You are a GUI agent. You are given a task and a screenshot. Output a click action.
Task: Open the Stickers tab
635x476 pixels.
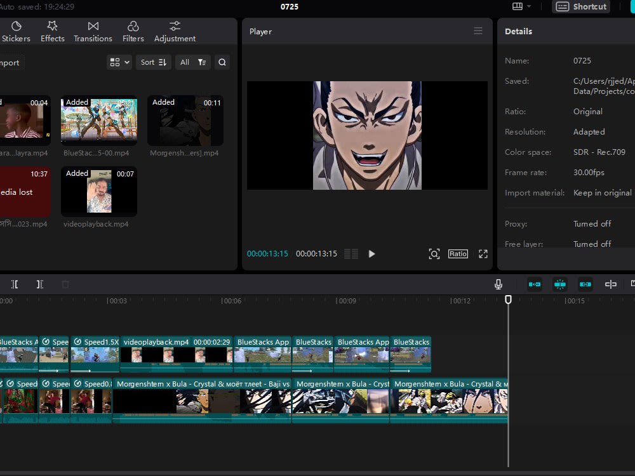17,32
